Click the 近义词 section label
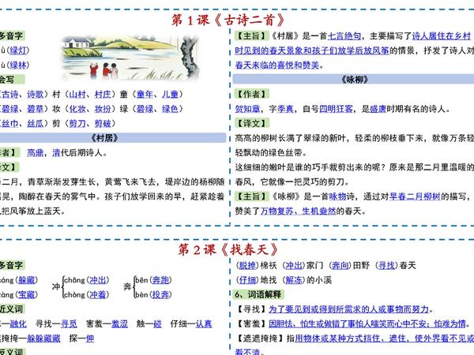 (x=12, y=308)
